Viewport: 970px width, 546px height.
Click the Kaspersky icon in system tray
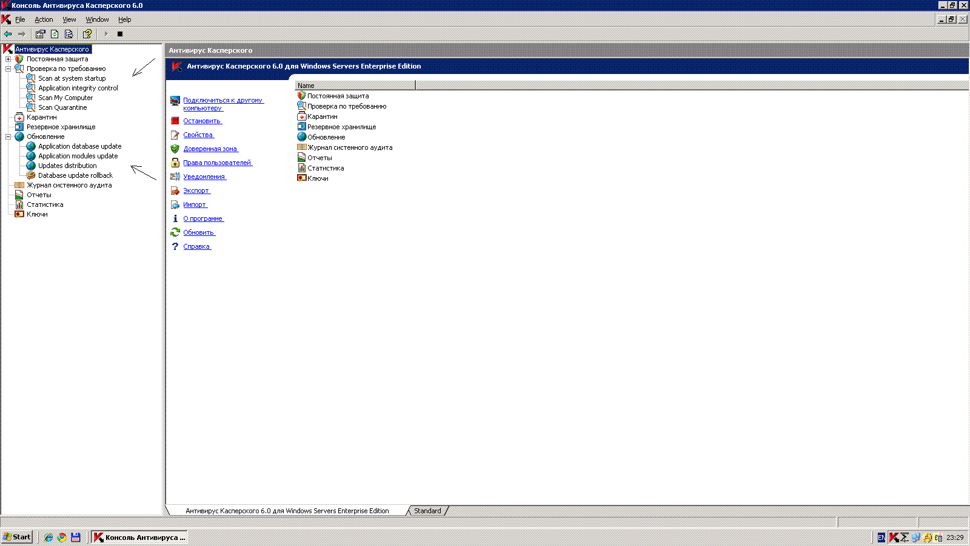894,537
